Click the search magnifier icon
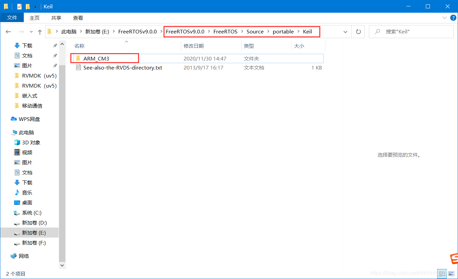This screenshot has height=279, width=458. coord(378,32)
